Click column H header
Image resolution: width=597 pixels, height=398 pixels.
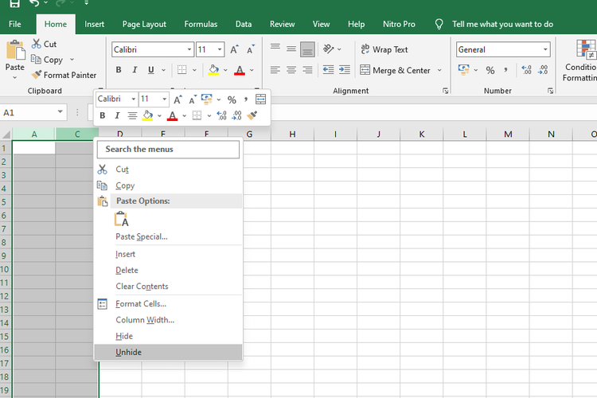(x=292, y=134)
